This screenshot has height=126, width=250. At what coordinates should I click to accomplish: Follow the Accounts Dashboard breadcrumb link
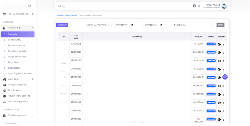pyautogui.click(x=66, y=15)
